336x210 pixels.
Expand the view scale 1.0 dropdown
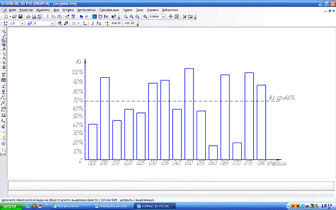point(22,24)
